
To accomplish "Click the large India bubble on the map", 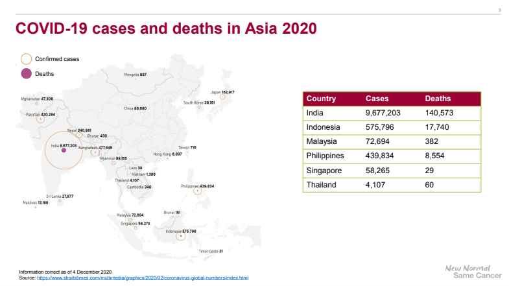I will tap(64, 151).
